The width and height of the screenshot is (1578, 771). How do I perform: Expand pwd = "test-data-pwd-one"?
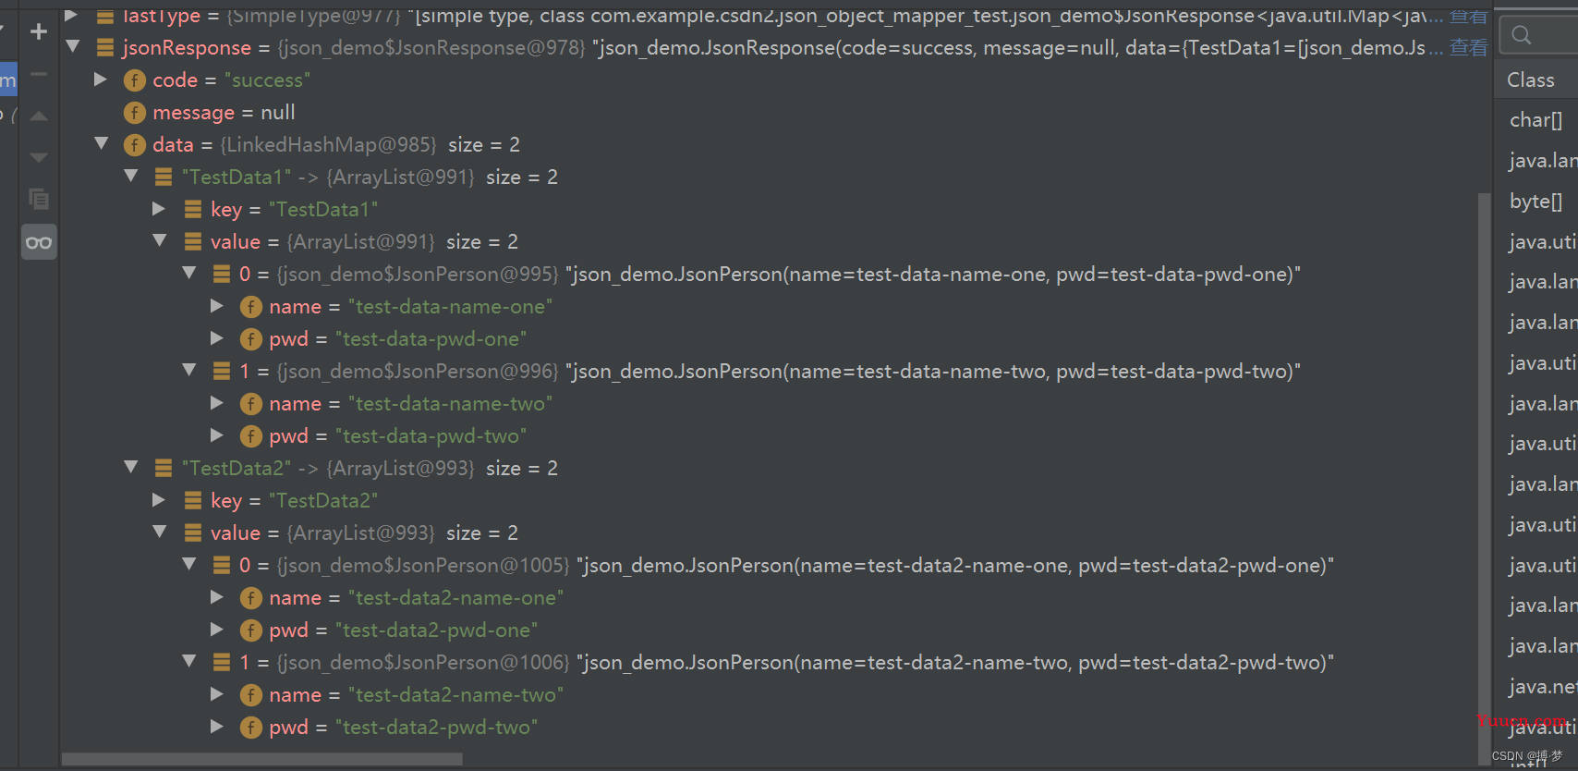tap(217, 338)
